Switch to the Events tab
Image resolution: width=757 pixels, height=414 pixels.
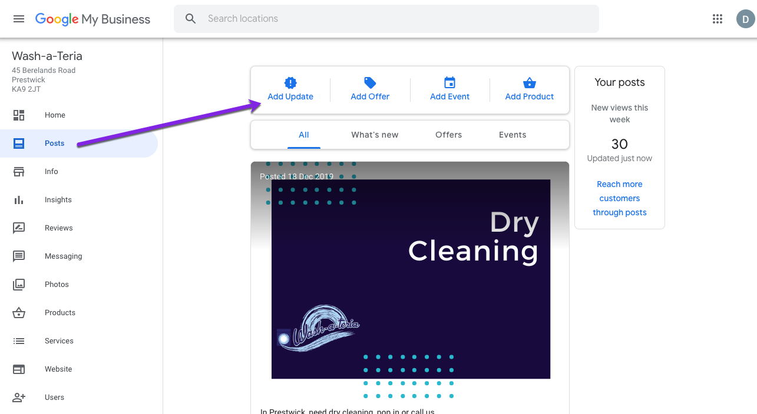[x=513, y=135]
